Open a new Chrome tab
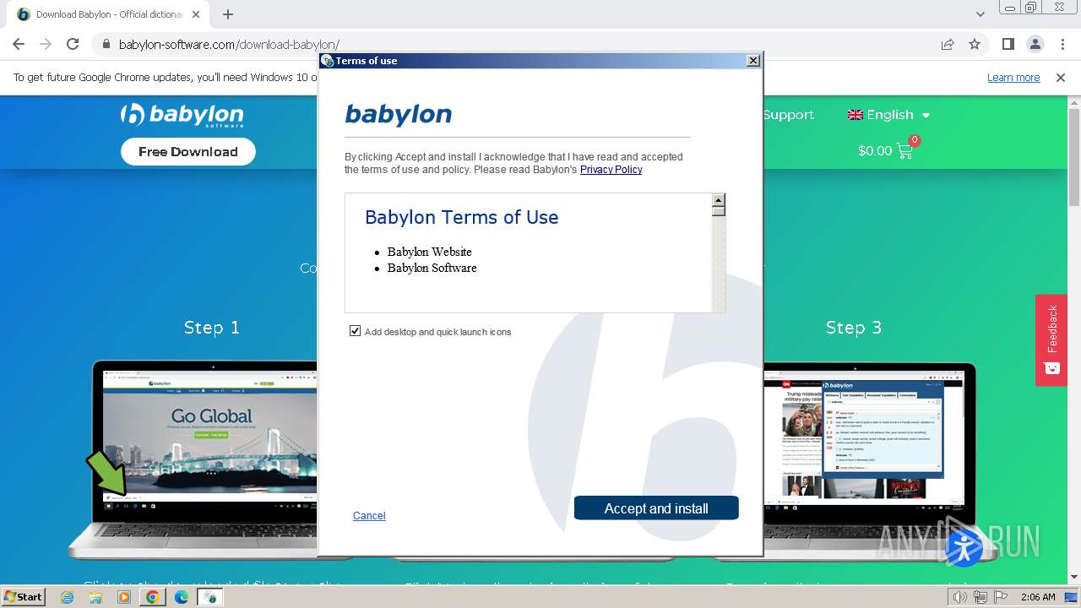 pos(228,14)
